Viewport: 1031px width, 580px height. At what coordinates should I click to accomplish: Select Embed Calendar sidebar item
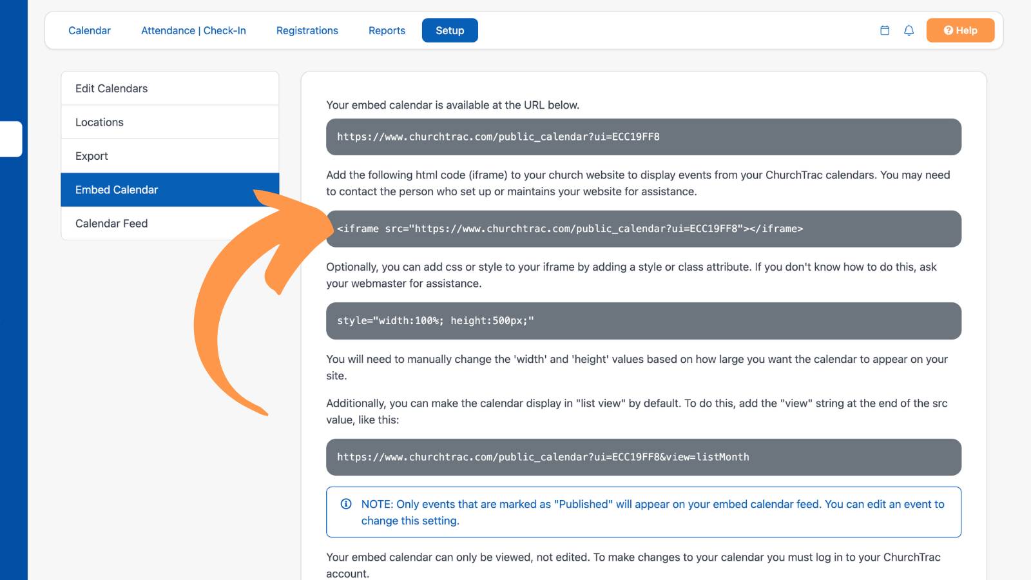point(170,189)
